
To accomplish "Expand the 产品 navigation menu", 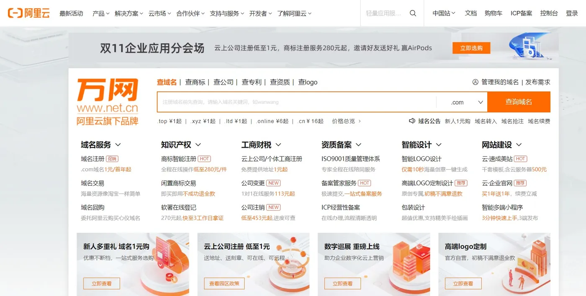I will click(x=101, y=13).
